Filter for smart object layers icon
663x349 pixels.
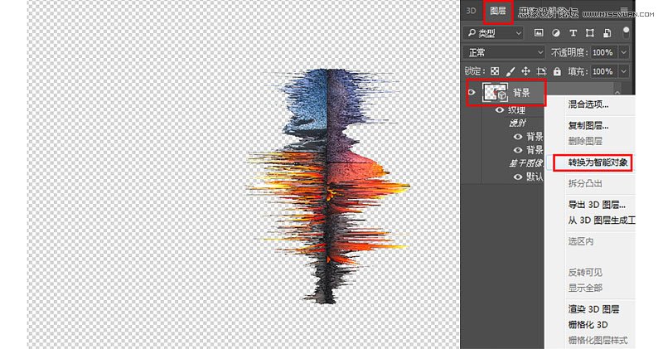click(607, 33)
